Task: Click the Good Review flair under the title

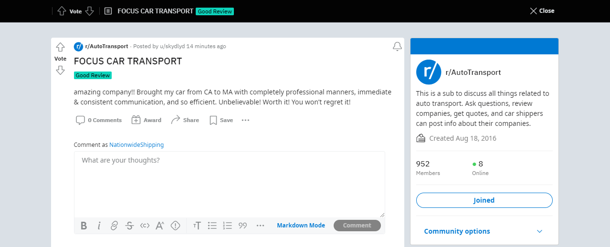Action: point(93,75)
